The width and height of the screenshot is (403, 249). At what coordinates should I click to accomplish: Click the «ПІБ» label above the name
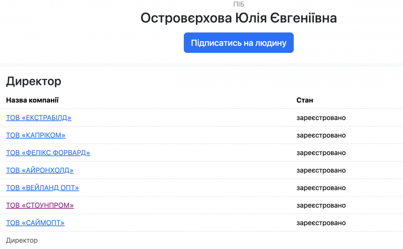(x=239, y=4)
